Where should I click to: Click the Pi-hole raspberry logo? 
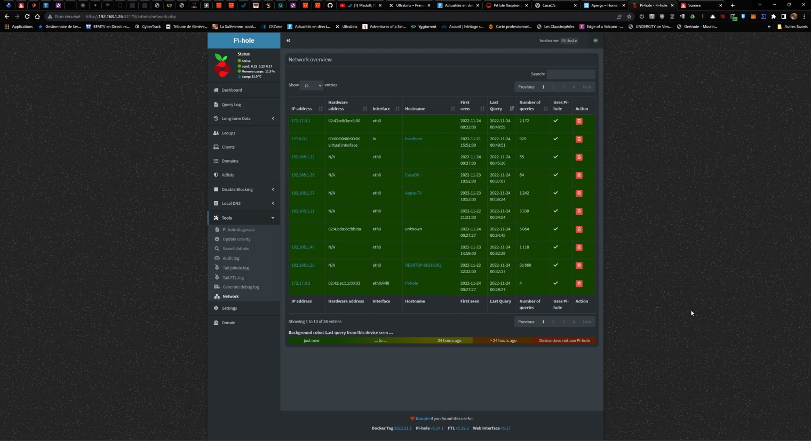222,66
